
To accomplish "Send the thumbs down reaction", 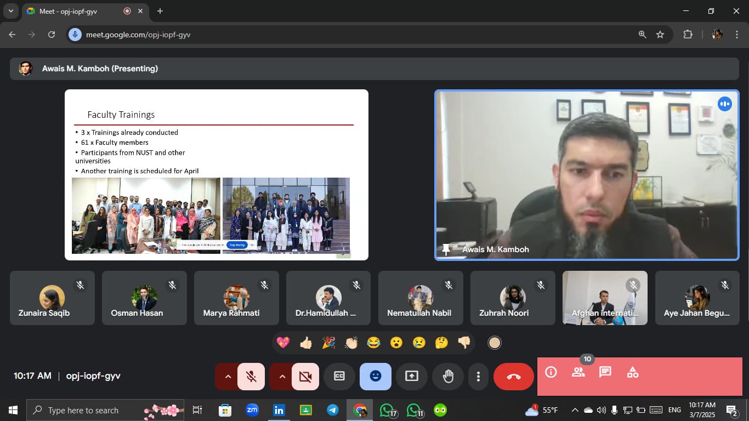I will click(x=464, y=343).
